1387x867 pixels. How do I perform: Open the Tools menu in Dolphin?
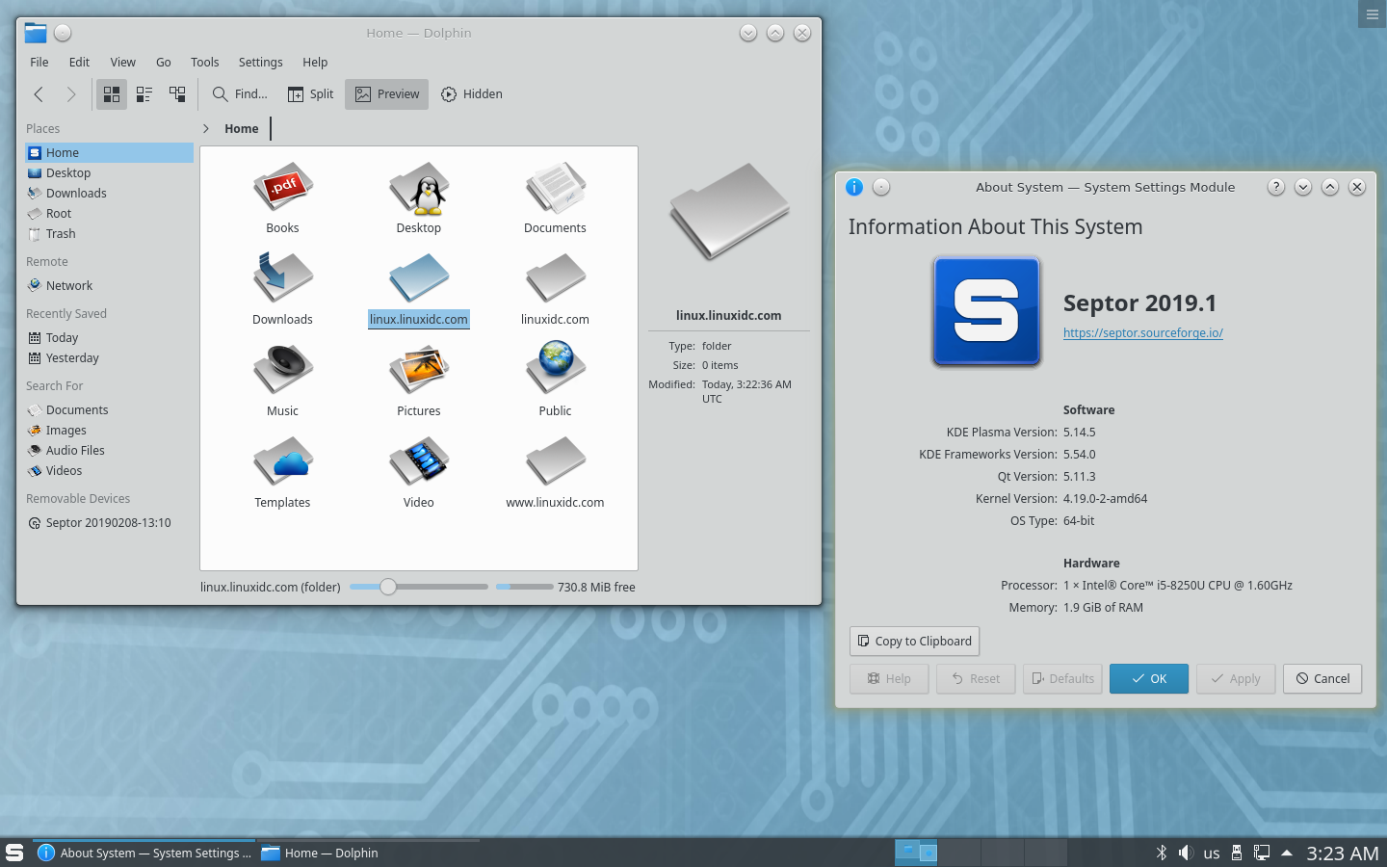click(x=205, y=63)
